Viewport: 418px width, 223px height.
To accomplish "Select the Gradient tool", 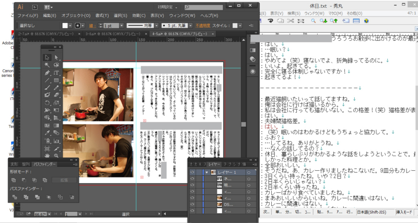I will click(56, 125).
